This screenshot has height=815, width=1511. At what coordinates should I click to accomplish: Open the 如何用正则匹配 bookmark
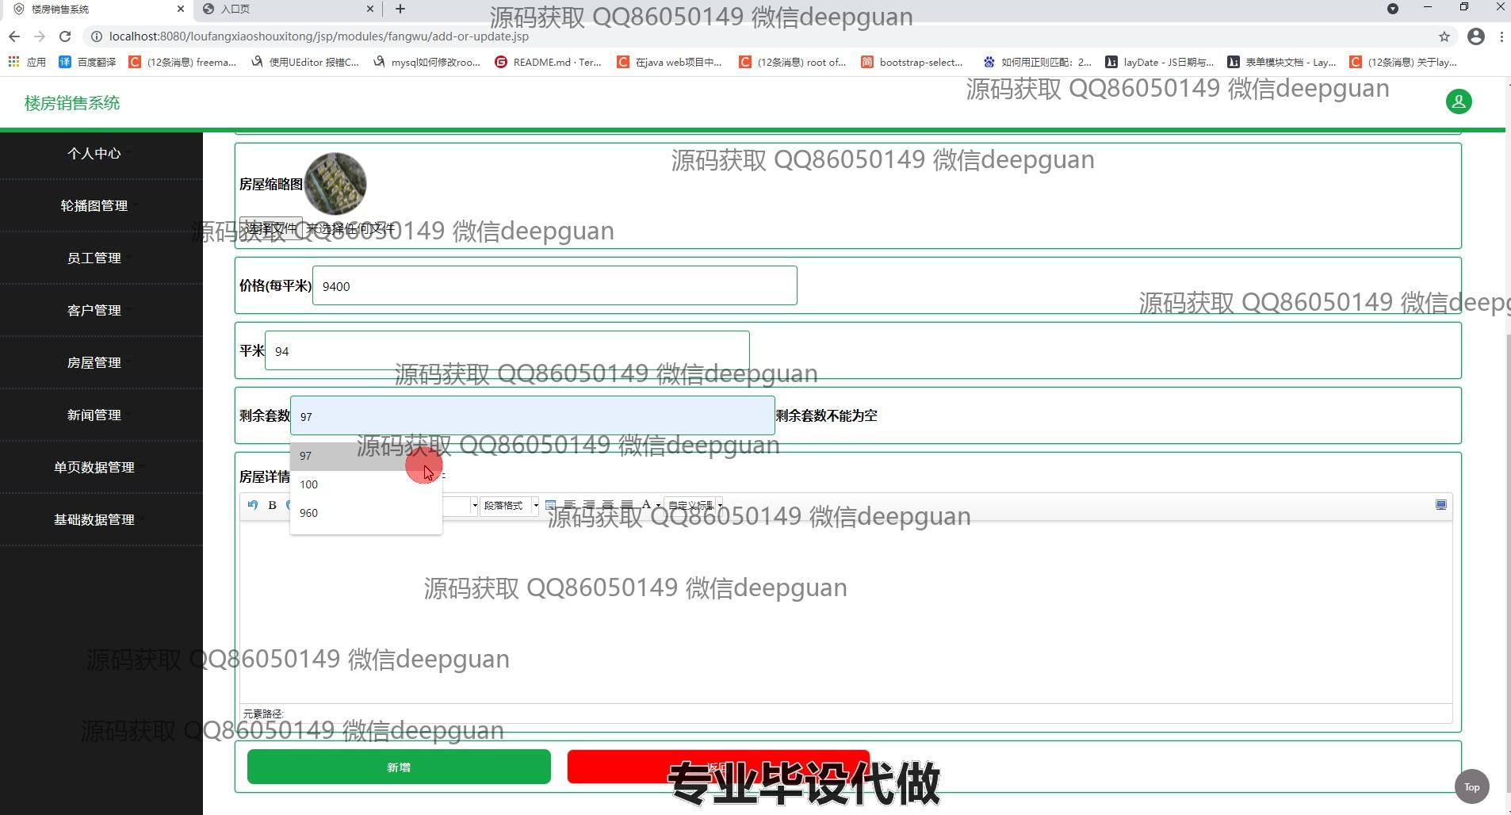coord(1038,62)
